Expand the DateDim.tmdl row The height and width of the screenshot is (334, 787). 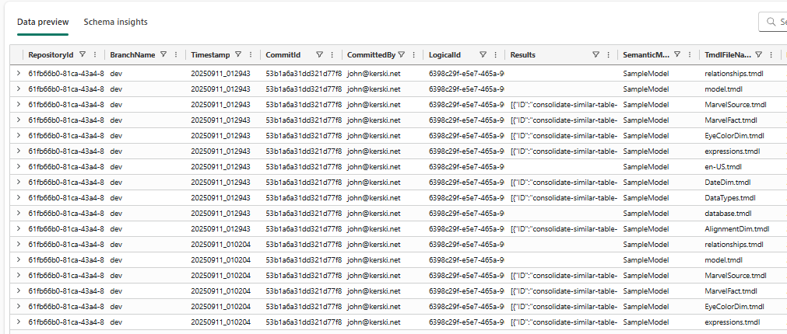pyautogui.click(x=18, y=182)
